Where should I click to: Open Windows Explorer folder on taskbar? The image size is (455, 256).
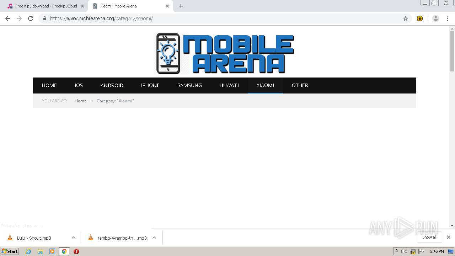point(40,251)
